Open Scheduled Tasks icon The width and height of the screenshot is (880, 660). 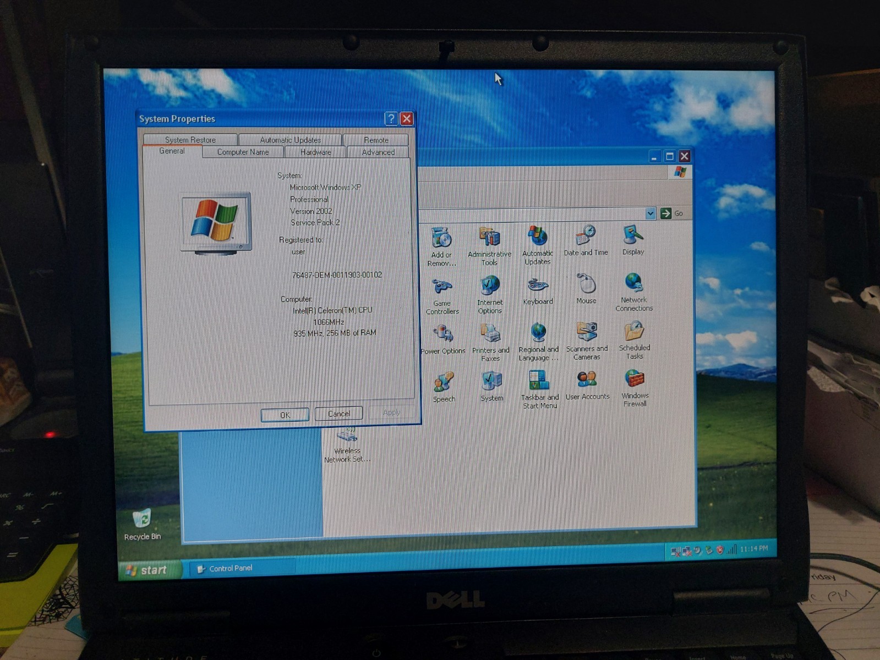[x=635, y=340]
